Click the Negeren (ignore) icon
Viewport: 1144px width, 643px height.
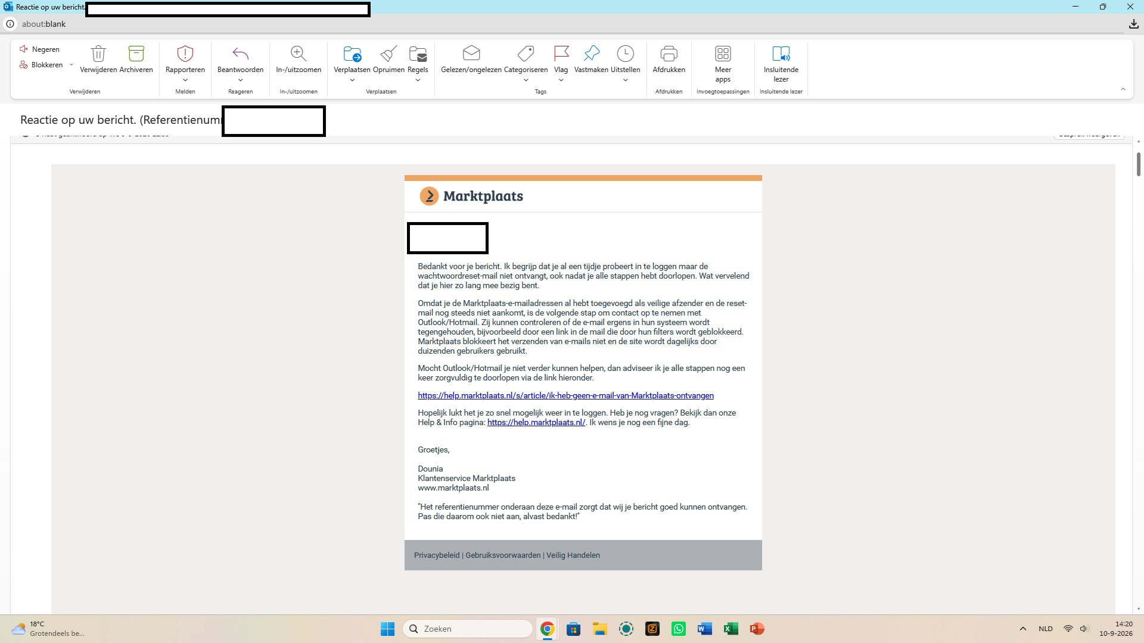click(24, 49)
